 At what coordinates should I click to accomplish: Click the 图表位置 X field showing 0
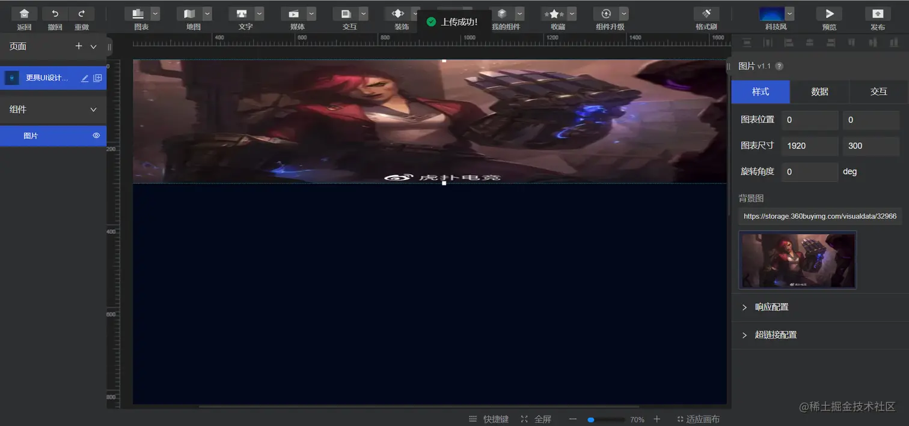810,120
